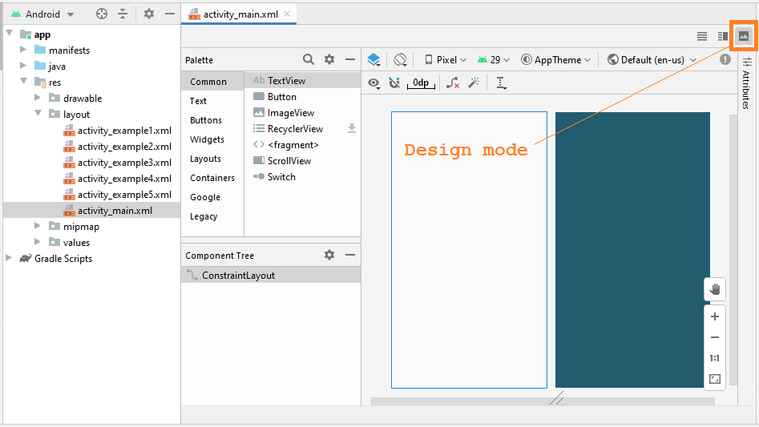The height and width of the screenshot is (427, 759).
Task: Select Buttons palette category
Action: point(212,120)
